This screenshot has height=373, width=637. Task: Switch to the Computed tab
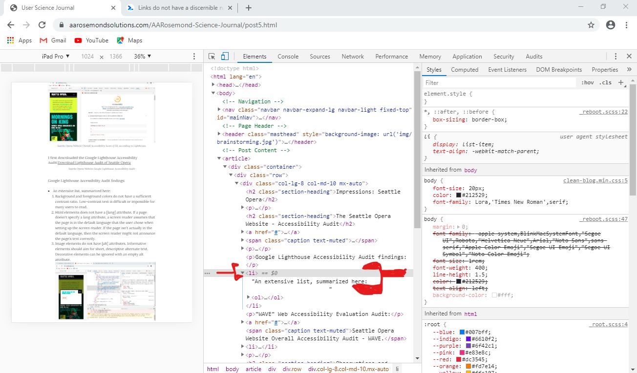pyautogui.click(x=465, y=69)
